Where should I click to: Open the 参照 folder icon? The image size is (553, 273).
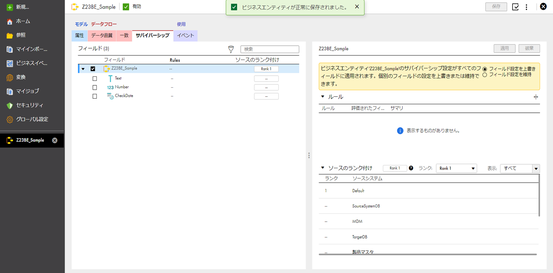tap(10, 36)
